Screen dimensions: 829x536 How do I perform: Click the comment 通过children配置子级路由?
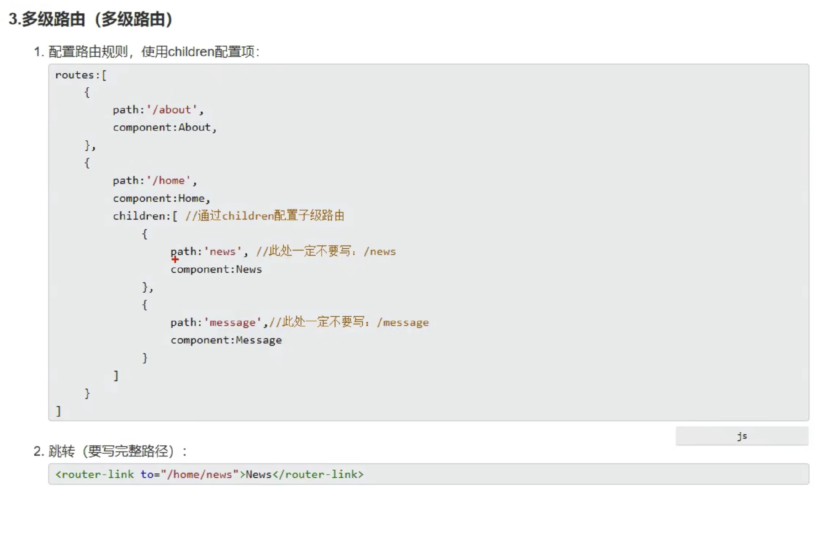265,216
